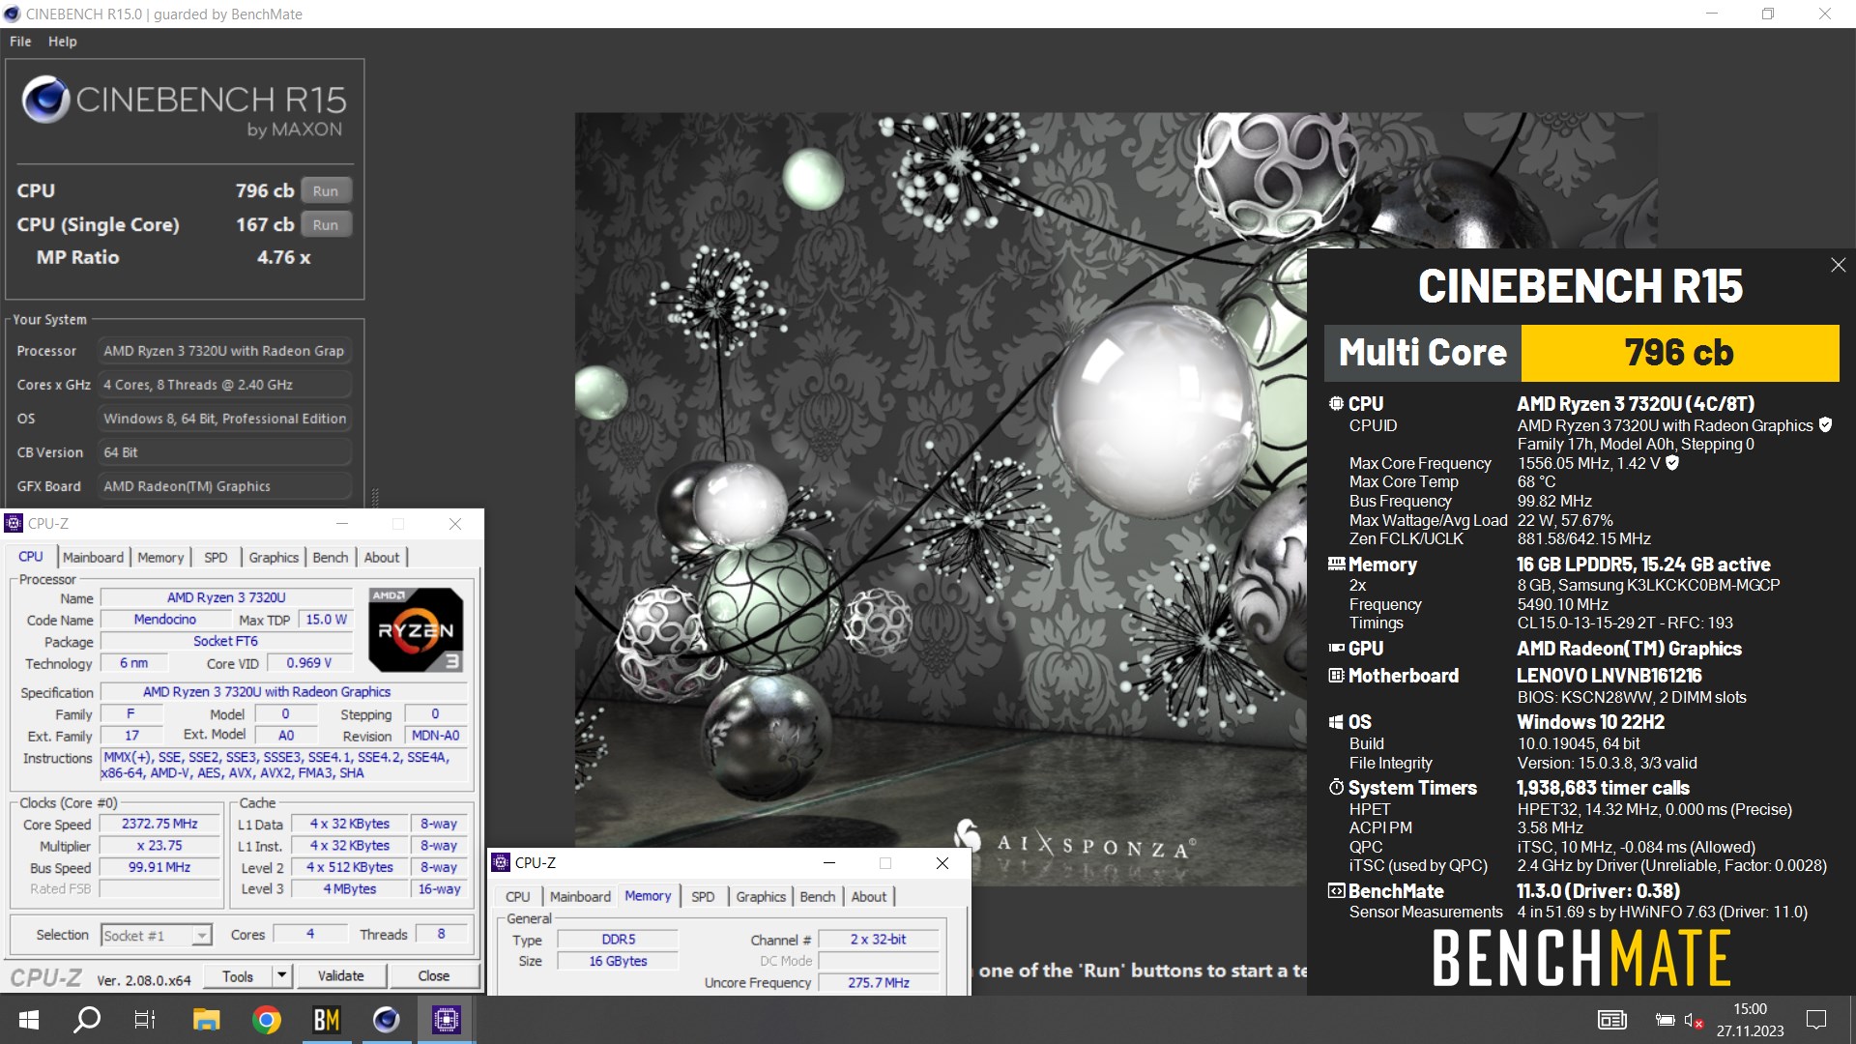The image size is (1856, 1044).
Task: Click the GFX Board field
Action: click(x=224, y=486)
